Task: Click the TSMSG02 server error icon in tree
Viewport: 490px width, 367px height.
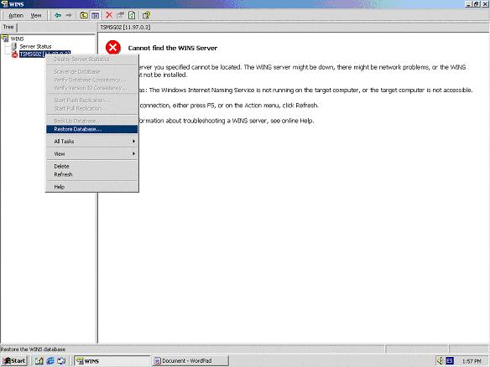Action: pos(14,54)
